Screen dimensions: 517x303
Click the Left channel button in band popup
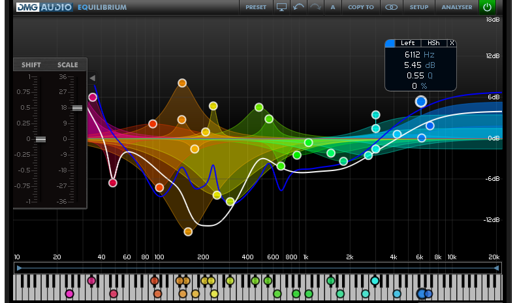[x=407, y=43]
